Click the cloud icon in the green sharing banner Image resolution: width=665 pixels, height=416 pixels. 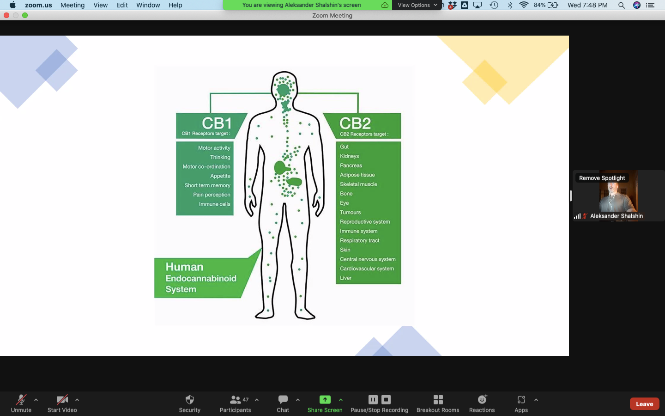click(385, 5)
